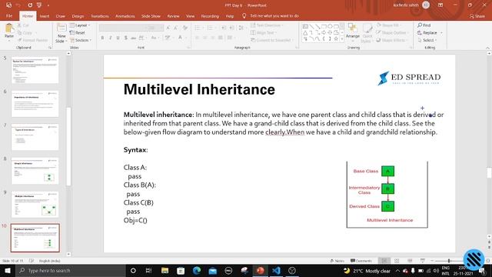The width and height of the screenshot is (492, 277).
Task: Click the Share button
Action: point(477,16)
